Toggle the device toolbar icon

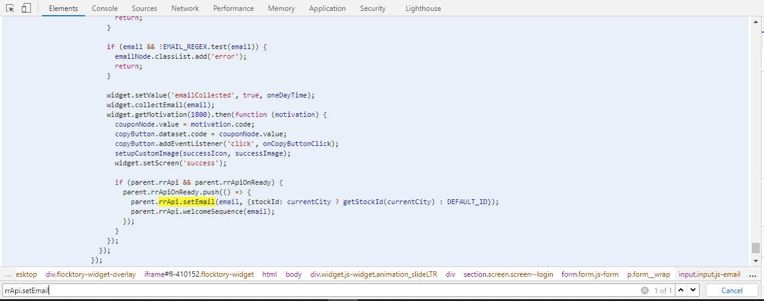(x=26, y=8)
